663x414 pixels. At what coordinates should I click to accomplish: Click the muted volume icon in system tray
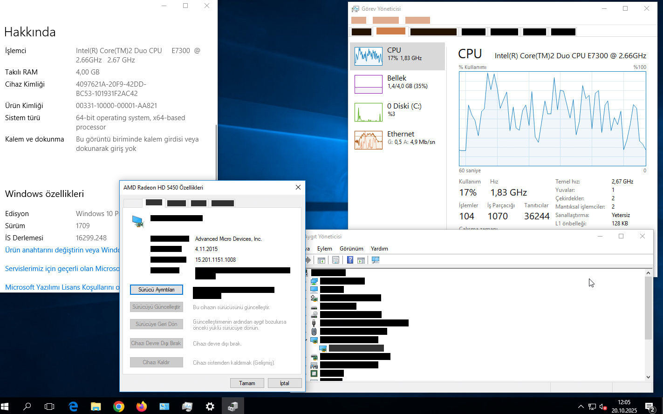point(603,407)
